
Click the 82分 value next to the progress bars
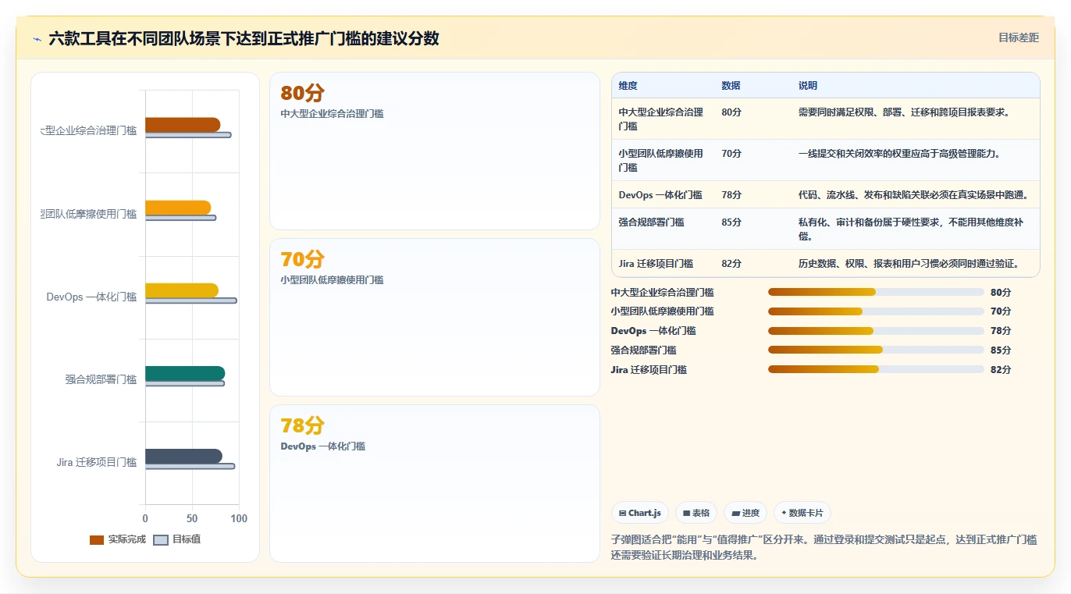click(x=1001, y=370)
